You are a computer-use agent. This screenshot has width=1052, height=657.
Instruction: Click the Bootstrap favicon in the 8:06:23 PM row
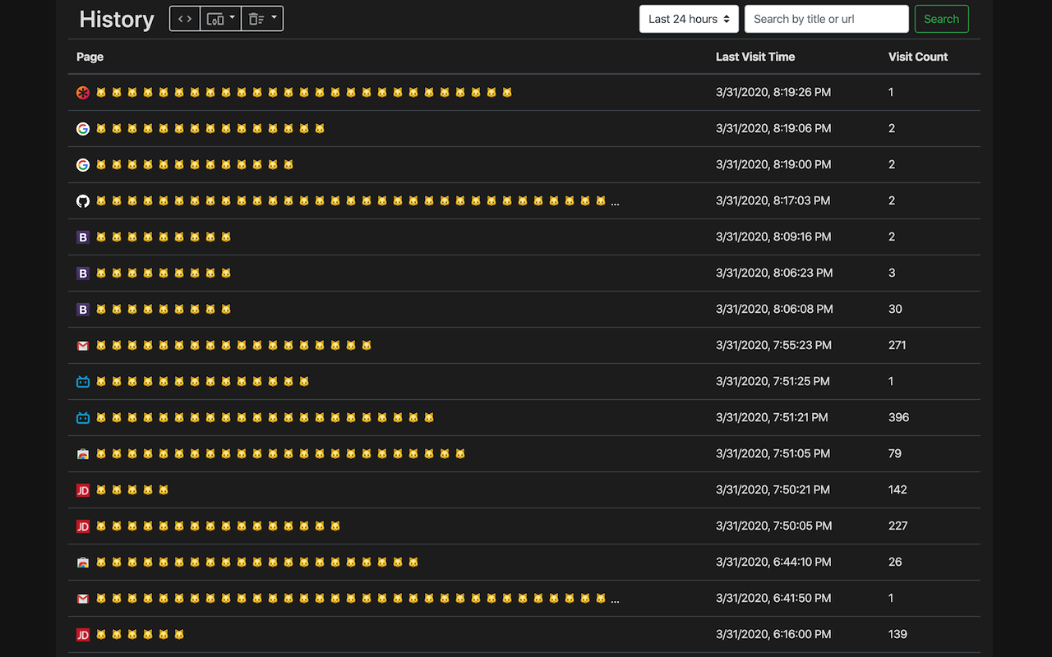83,273
